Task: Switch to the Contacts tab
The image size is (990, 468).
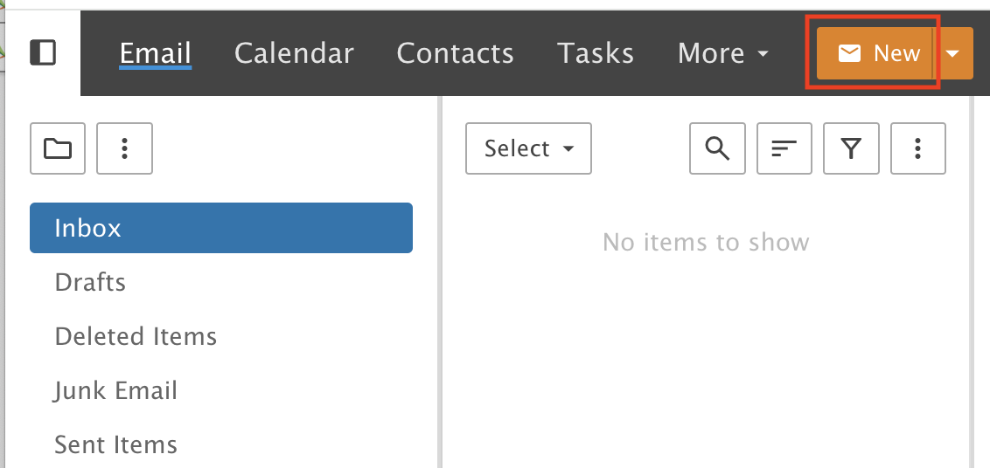Action: point(456,53)
